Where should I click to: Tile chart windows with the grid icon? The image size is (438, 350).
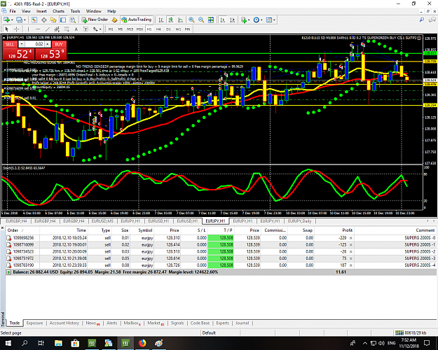pos(211,20)
